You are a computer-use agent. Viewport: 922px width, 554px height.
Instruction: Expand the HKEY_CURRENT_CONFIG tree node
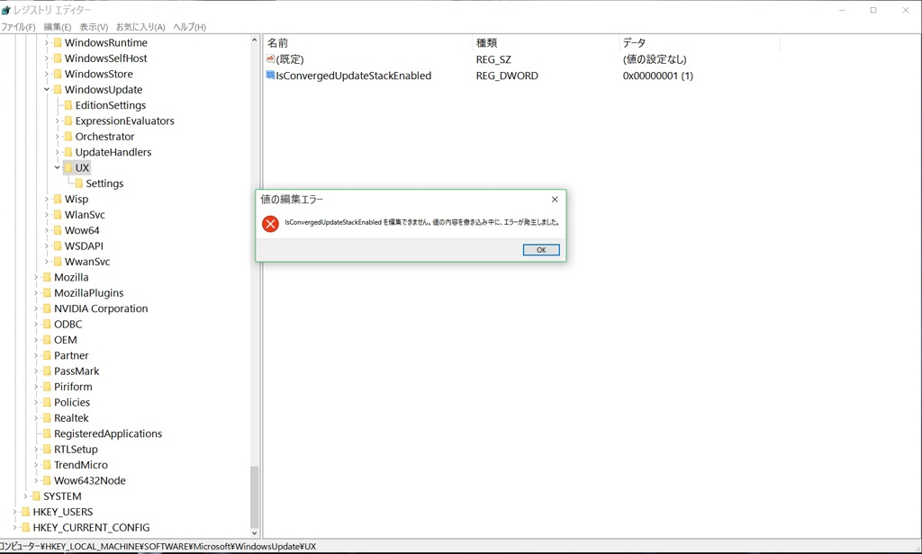(x=14, y=528)
